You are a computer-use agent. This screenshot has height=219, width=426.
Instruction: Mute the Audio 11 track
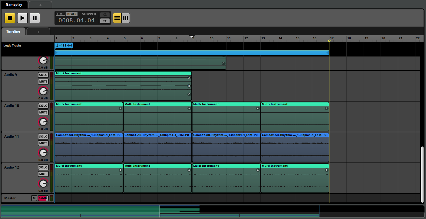pos(43,143)
